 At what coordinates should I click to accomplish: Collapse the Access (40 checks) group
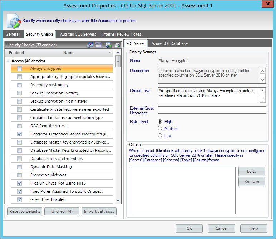[8, 61]
